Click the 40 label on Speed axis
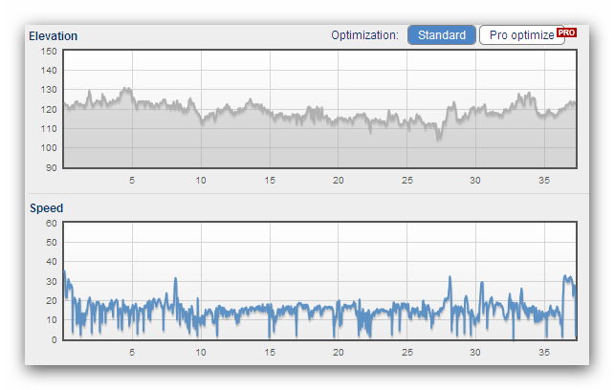The width and height of the screenshot is (614, 390). 52,262
